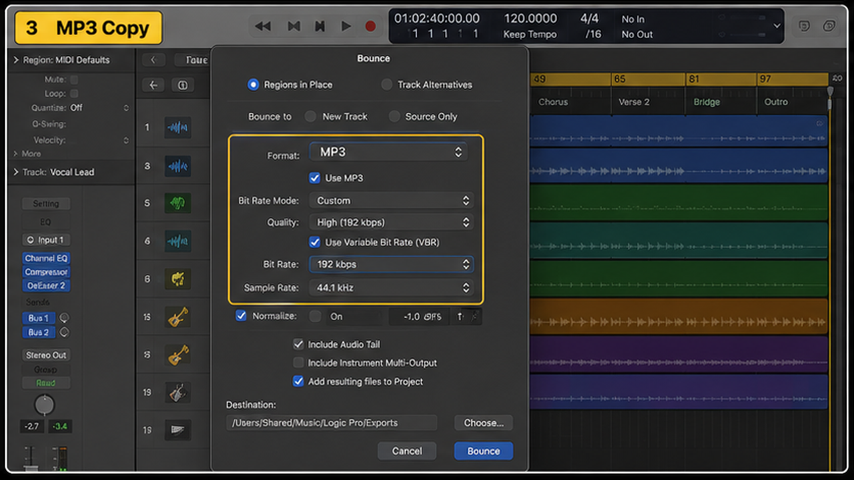Open the Channel EQ plugin slot

click(46, 258)
